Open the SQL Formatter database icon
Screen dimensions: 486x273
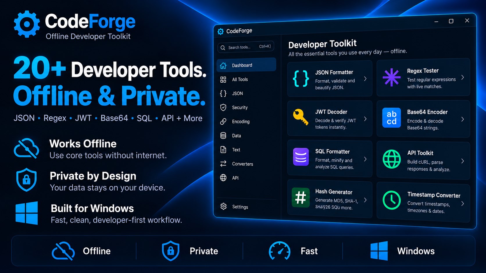(301, 157)
